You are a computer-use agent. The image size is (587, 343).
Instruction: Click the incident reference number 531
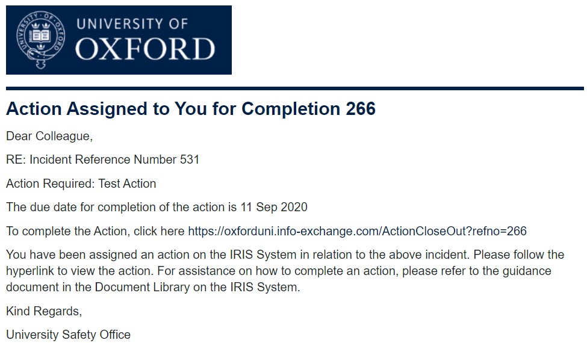[x=190, y=159]
